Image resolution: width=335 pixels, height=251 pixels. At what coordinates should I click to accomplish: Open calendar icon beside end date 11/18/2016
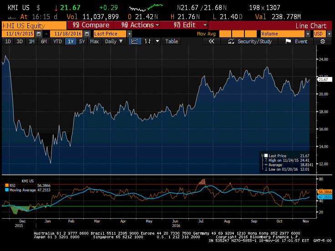point(87,34)
